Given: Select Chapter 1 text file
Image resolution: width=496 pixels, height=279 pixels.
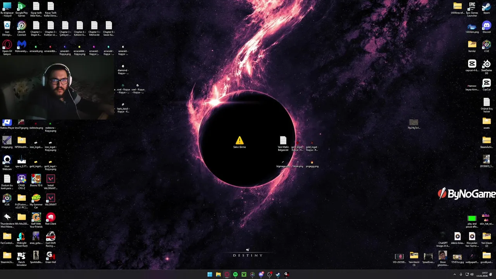Looking at the screenshot, I should click(x=36, y=29).
